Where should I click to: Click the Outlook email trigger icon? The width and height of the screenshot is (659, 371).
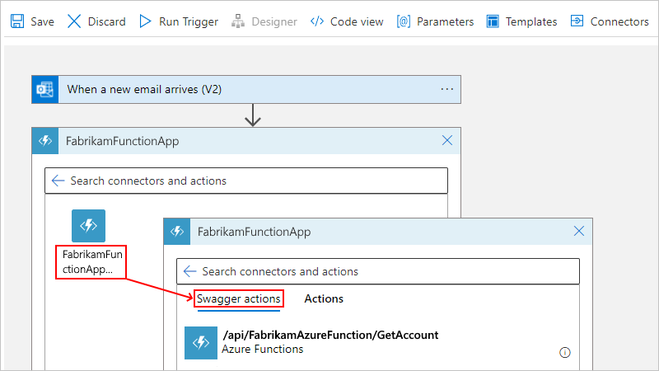[x=44, y=89]
